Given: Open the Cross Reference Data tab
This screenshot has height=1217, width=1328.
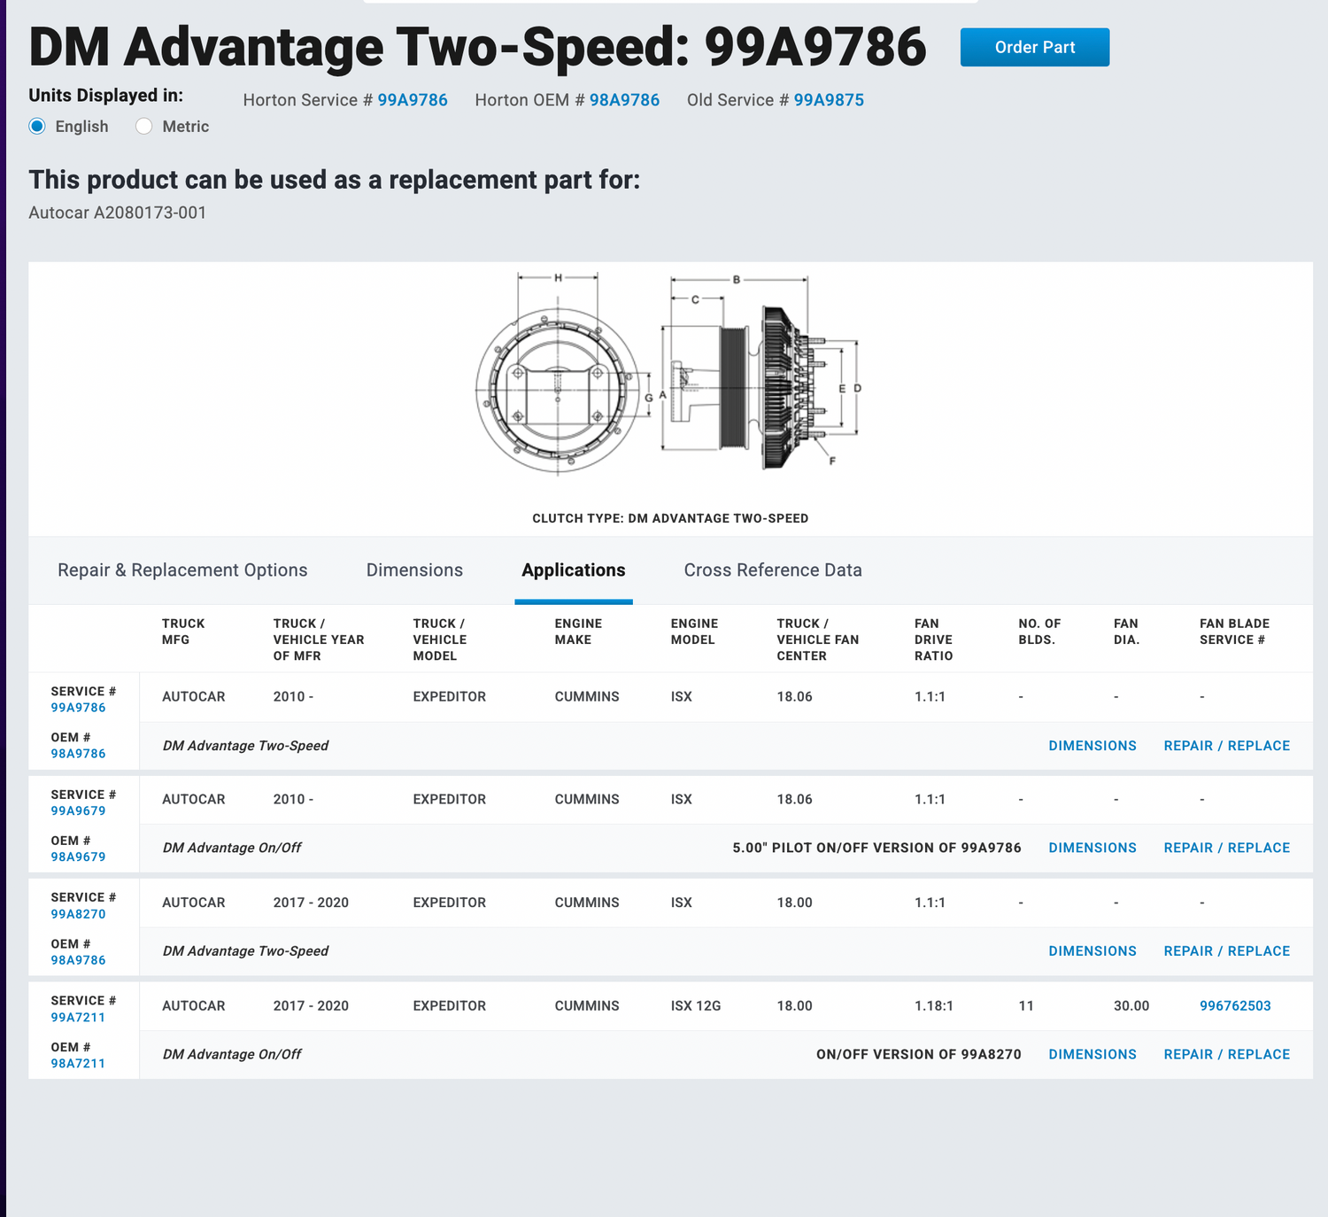Looking at the screenshot, I should [x=772, y=570].
